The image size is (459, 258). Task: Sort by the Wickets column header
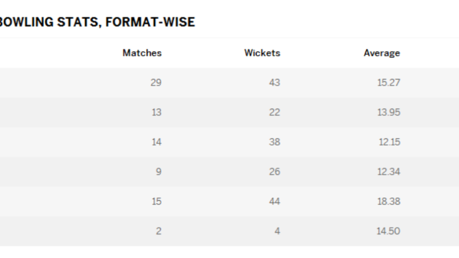click(x=262, y=53)
